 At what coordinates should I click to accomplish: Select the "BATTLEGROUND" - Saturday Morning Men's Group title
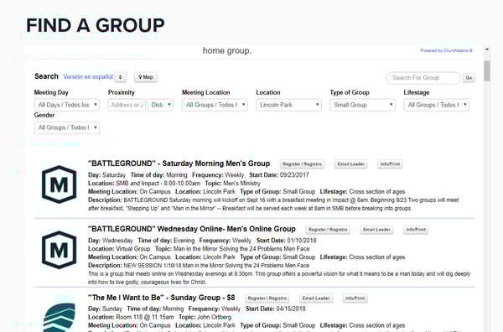point(179,163)
